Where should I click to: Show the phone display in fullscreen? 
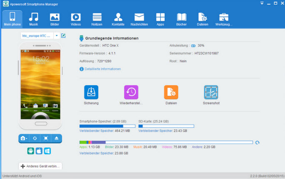coord(46,138)
